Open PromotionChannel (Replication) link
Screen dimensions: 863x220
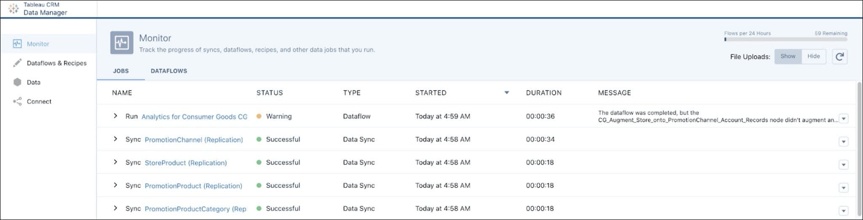tap(194, 140)
